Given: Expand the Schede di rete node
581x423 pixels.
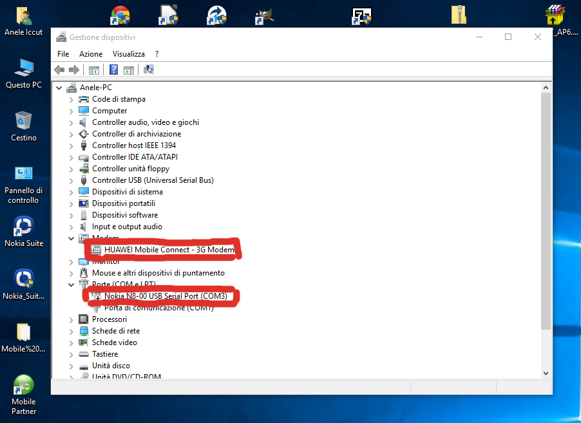Looking at the screenshot, I should coord(71,331).
